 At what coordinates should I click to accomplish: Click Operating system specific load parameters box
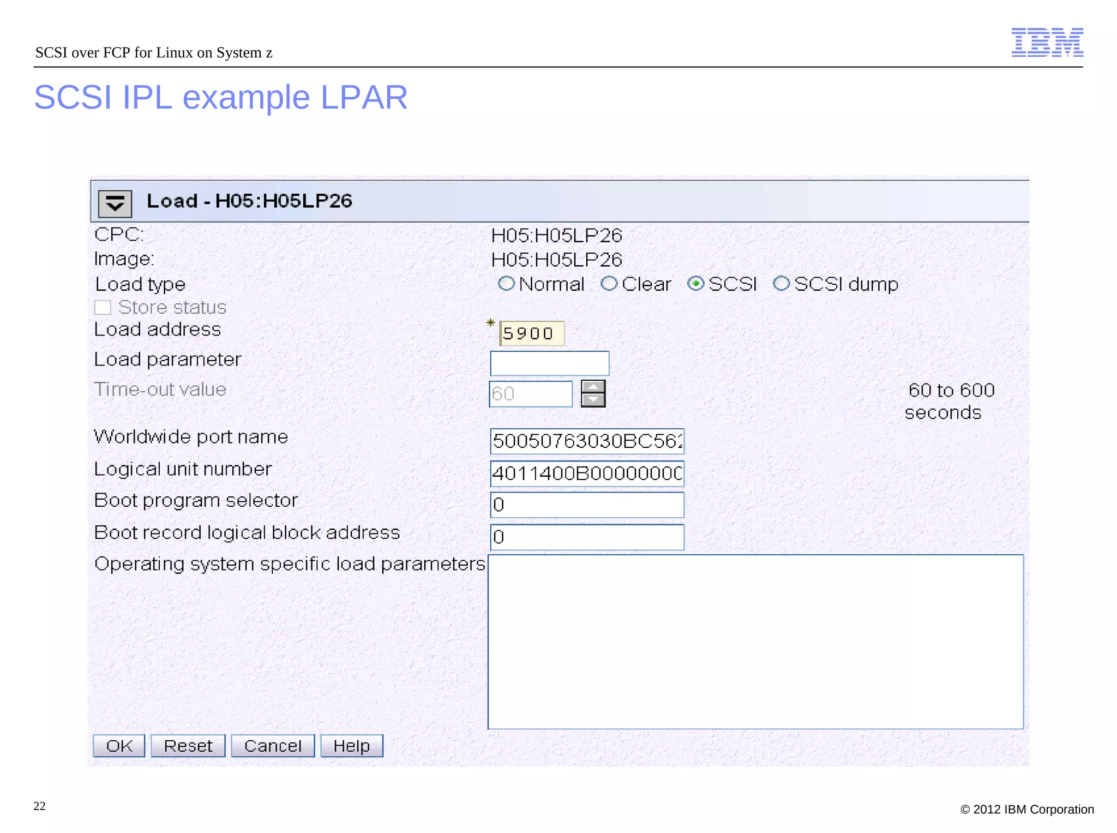[x=755, y=642]
